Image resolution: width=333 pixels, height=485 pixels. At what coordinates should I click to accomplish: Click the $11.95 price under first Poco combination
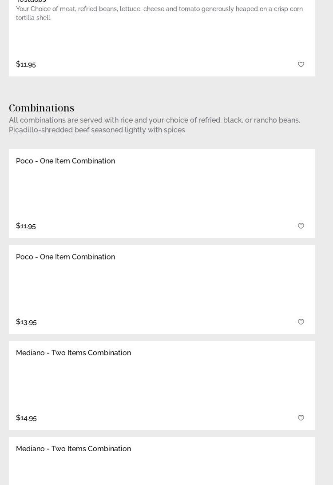point(26,226)
